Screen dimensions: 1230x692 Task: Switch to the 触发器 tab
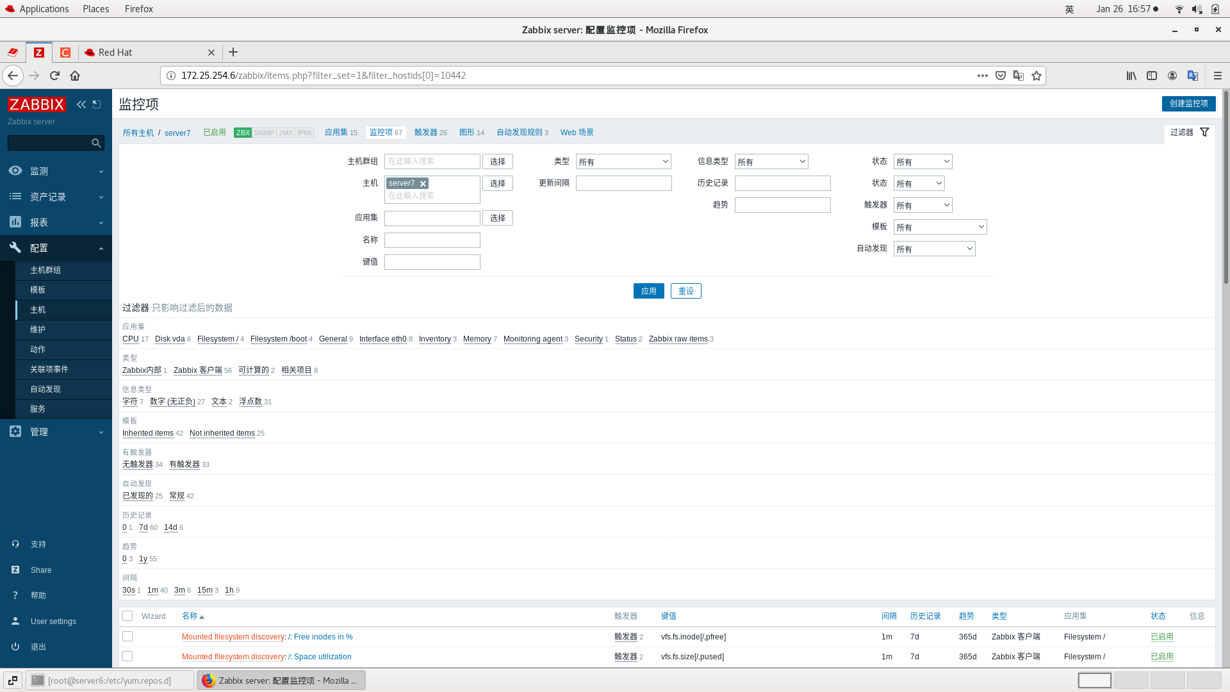[427, 132]
